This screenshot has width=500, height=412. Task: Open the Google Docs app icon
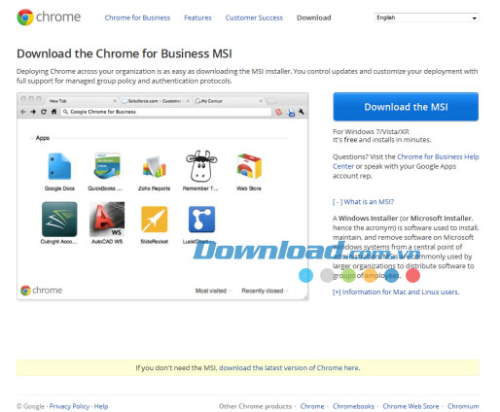click(x=59, y=166)
